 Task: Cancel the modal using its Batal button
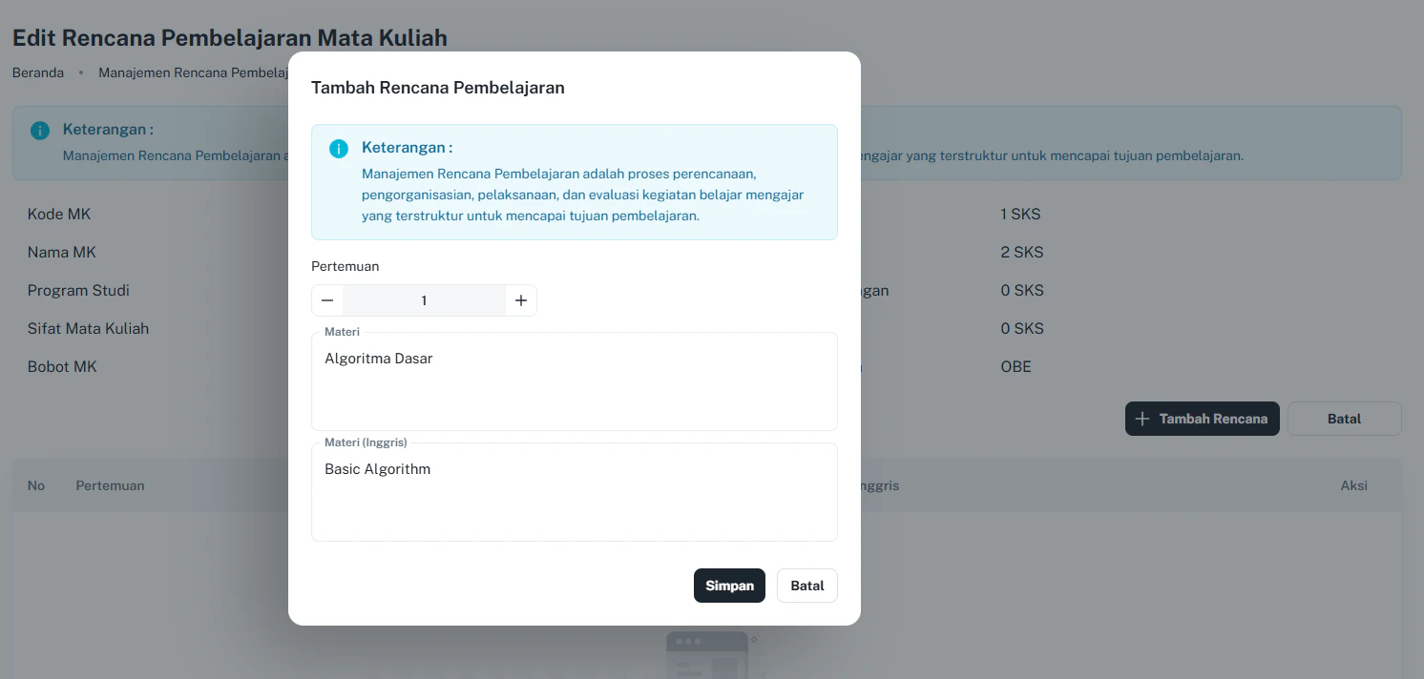point(806,585)
